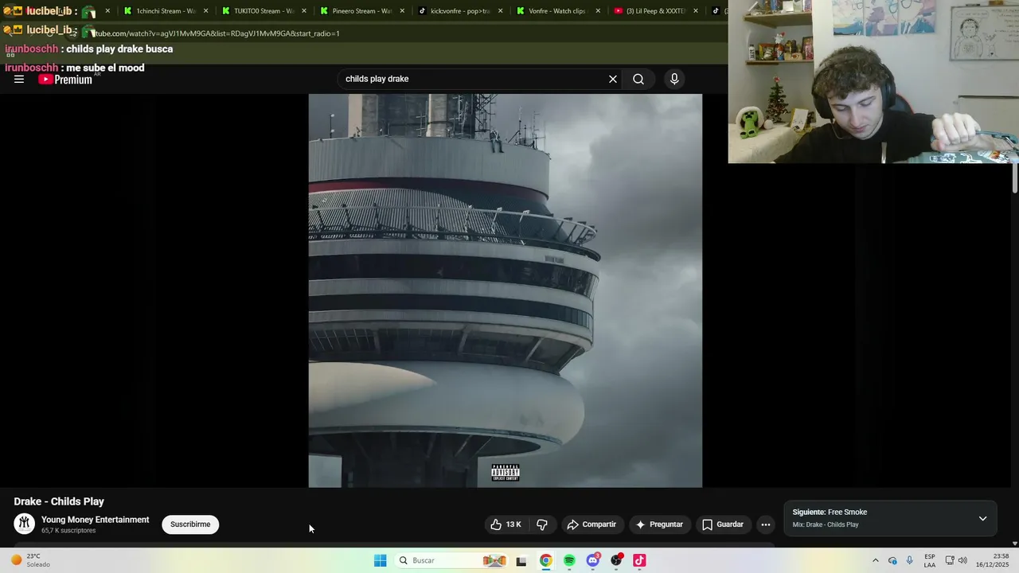Viewport: 1019px width, 573px height.
Task: Close the Lil Peep & XXXTENTACION tab
Action: pos(695,11)
